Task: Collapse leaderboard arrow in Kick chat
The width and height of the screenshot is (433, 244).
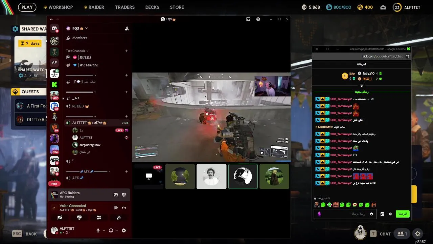Action: (362, 85)
